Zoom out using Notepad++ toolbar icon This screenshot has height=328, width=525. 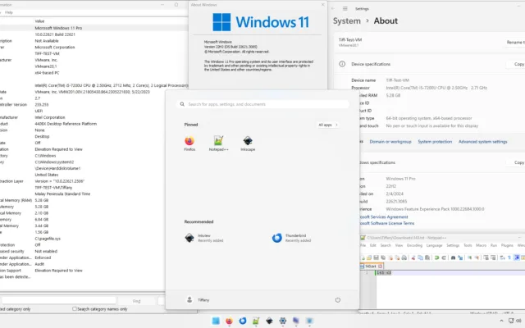[x=477, y=257]
